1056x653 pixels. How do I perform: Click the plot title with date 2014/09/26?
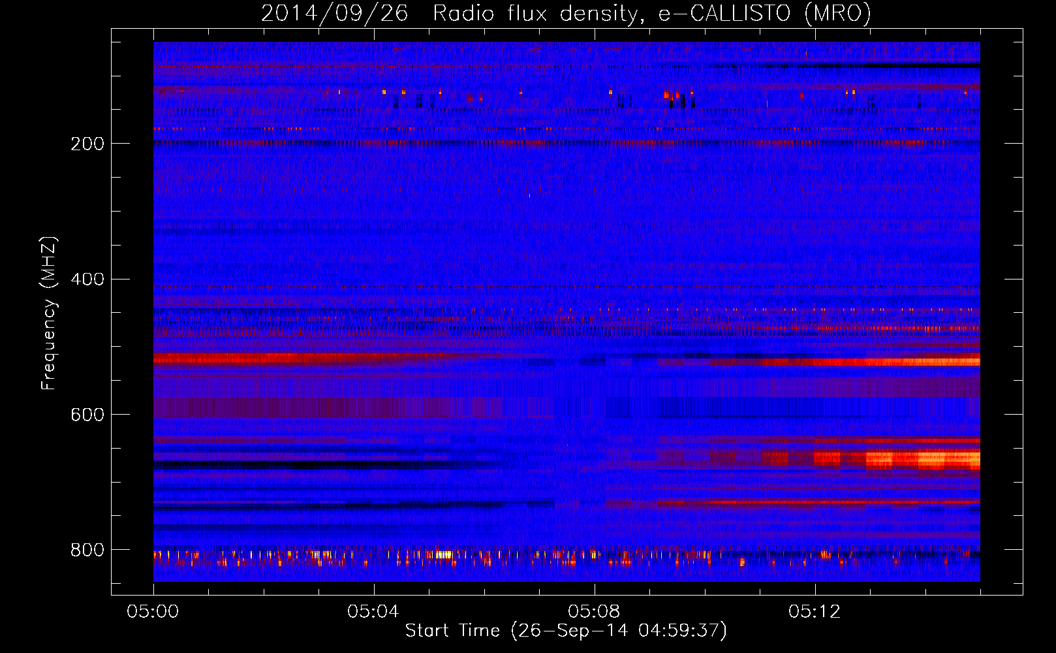click(566, 14)
